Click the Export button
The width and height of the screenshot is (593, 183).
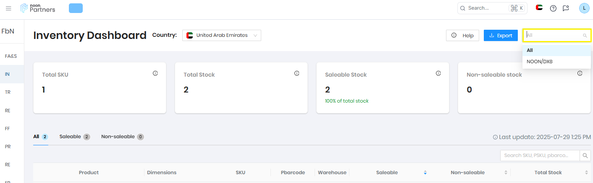tap(501, 36)
